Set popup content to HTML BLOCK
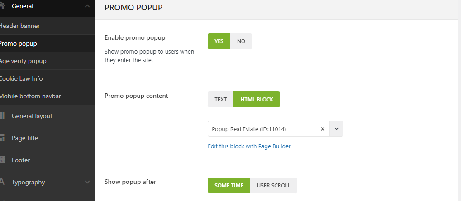Screen dimensions: 461x201 coord(257,99)
